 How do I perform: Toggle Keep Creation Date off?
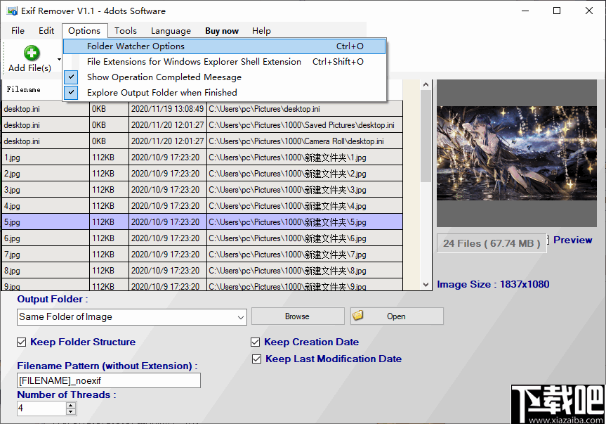pyautogui.click(x=255, y=342)
